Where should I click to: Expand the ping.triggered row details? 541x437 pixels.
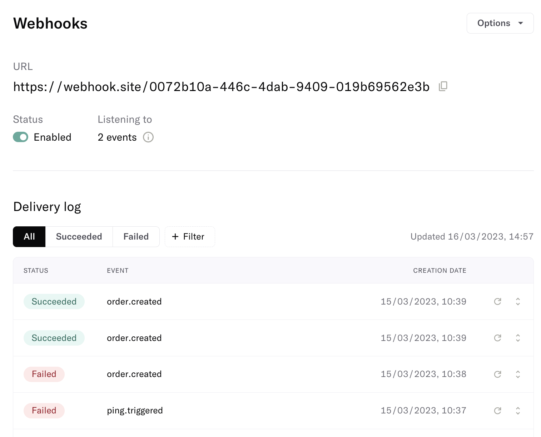(x=518, y=411)
